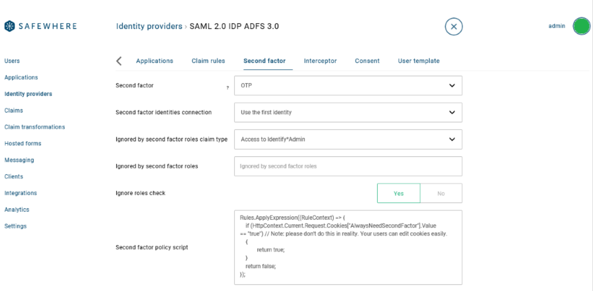Viewport: 593px width, 291px height.
Task: Enable Ignore roles check by selecting Yes
Action: (x=398, y=193)
